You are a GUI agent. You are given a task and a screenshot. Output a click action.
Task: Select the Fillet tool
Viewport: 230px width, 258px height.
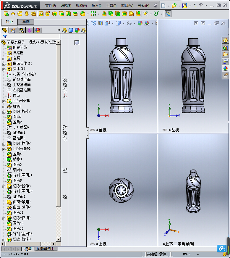point(83,14)
